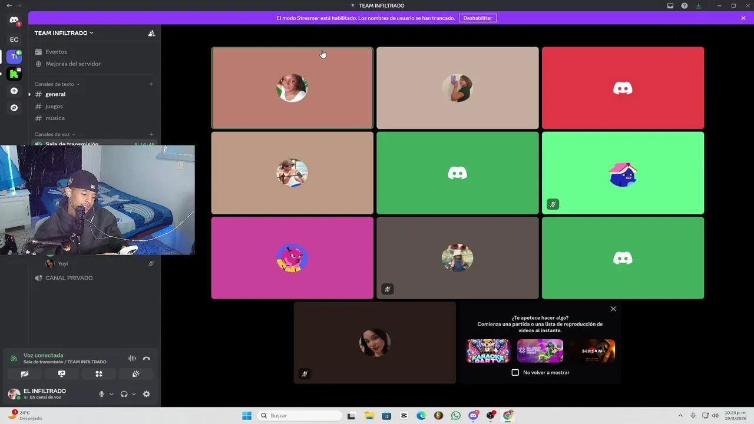Select the house avatar participant tile
Screen dimensions: 754x424
[623, 173]
